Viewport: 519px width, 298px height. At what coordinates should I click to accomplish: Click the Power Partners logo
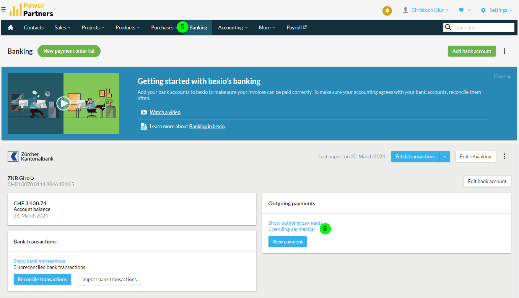[31, 10]
